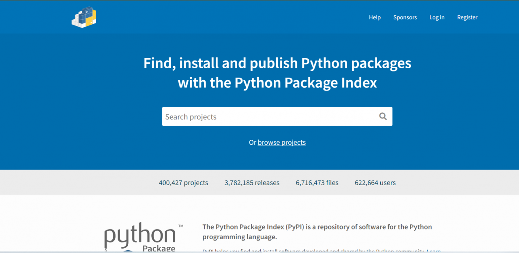Open the Help page
The width and height of the screenshot is (519, 253).
375,17
